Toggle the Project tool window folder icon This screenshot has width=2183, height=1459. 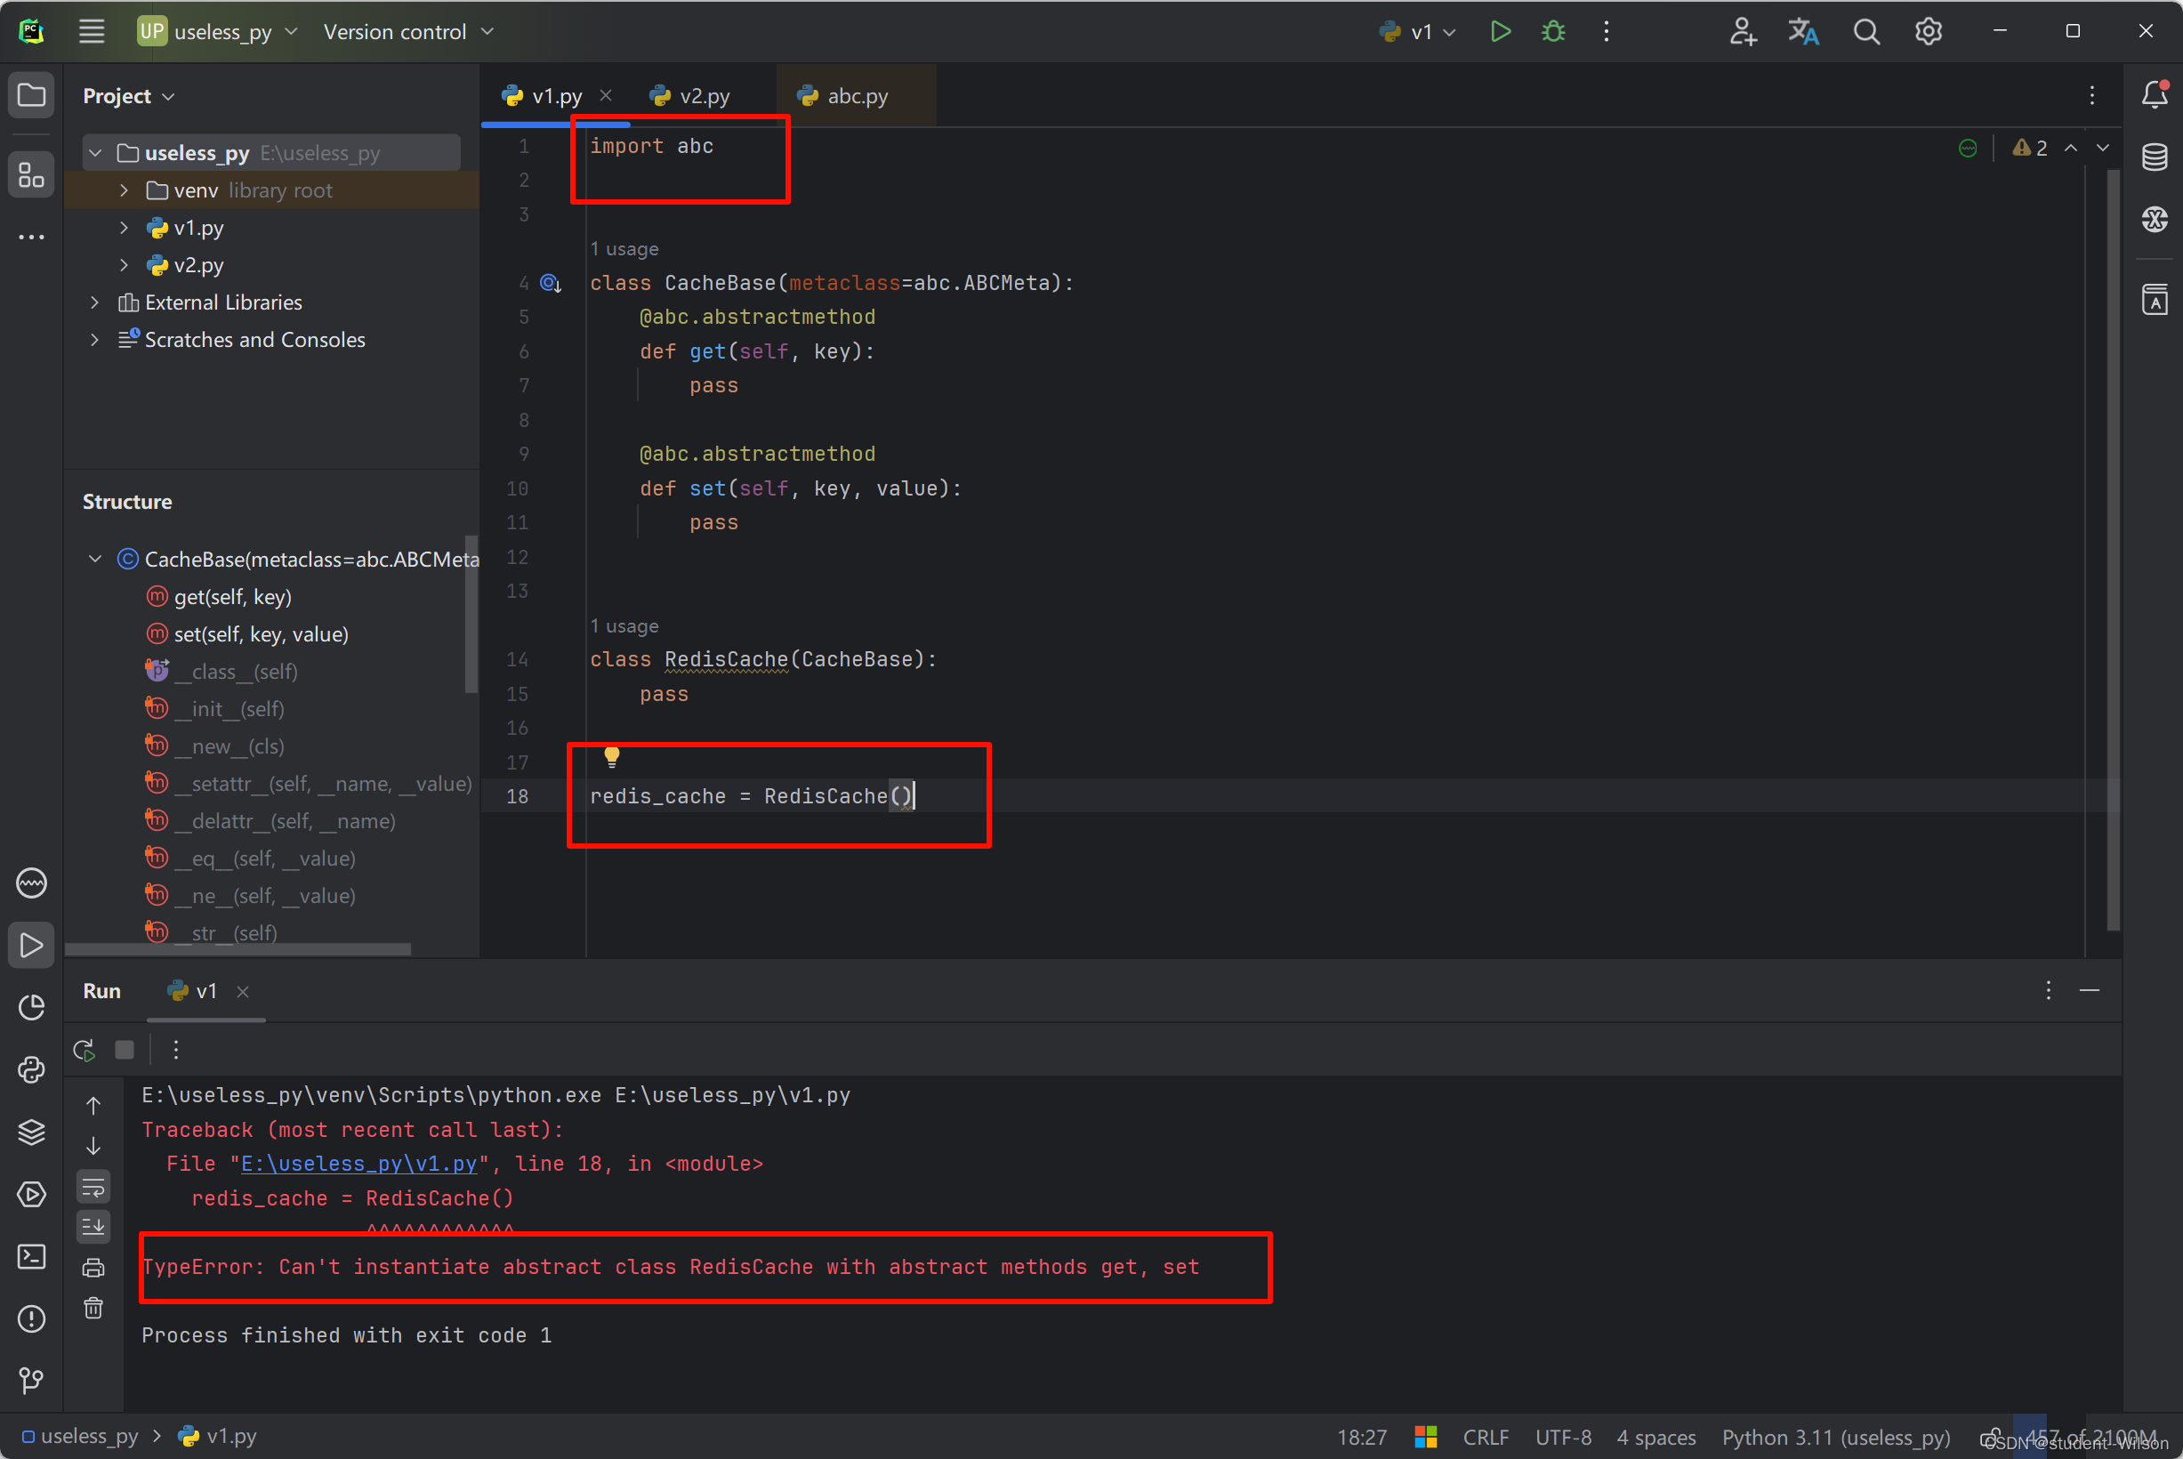click(x=32, y=95)
